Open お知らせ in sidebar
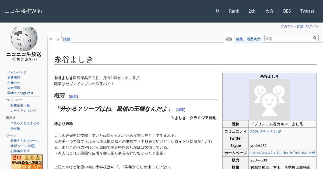 coord(14,83)
